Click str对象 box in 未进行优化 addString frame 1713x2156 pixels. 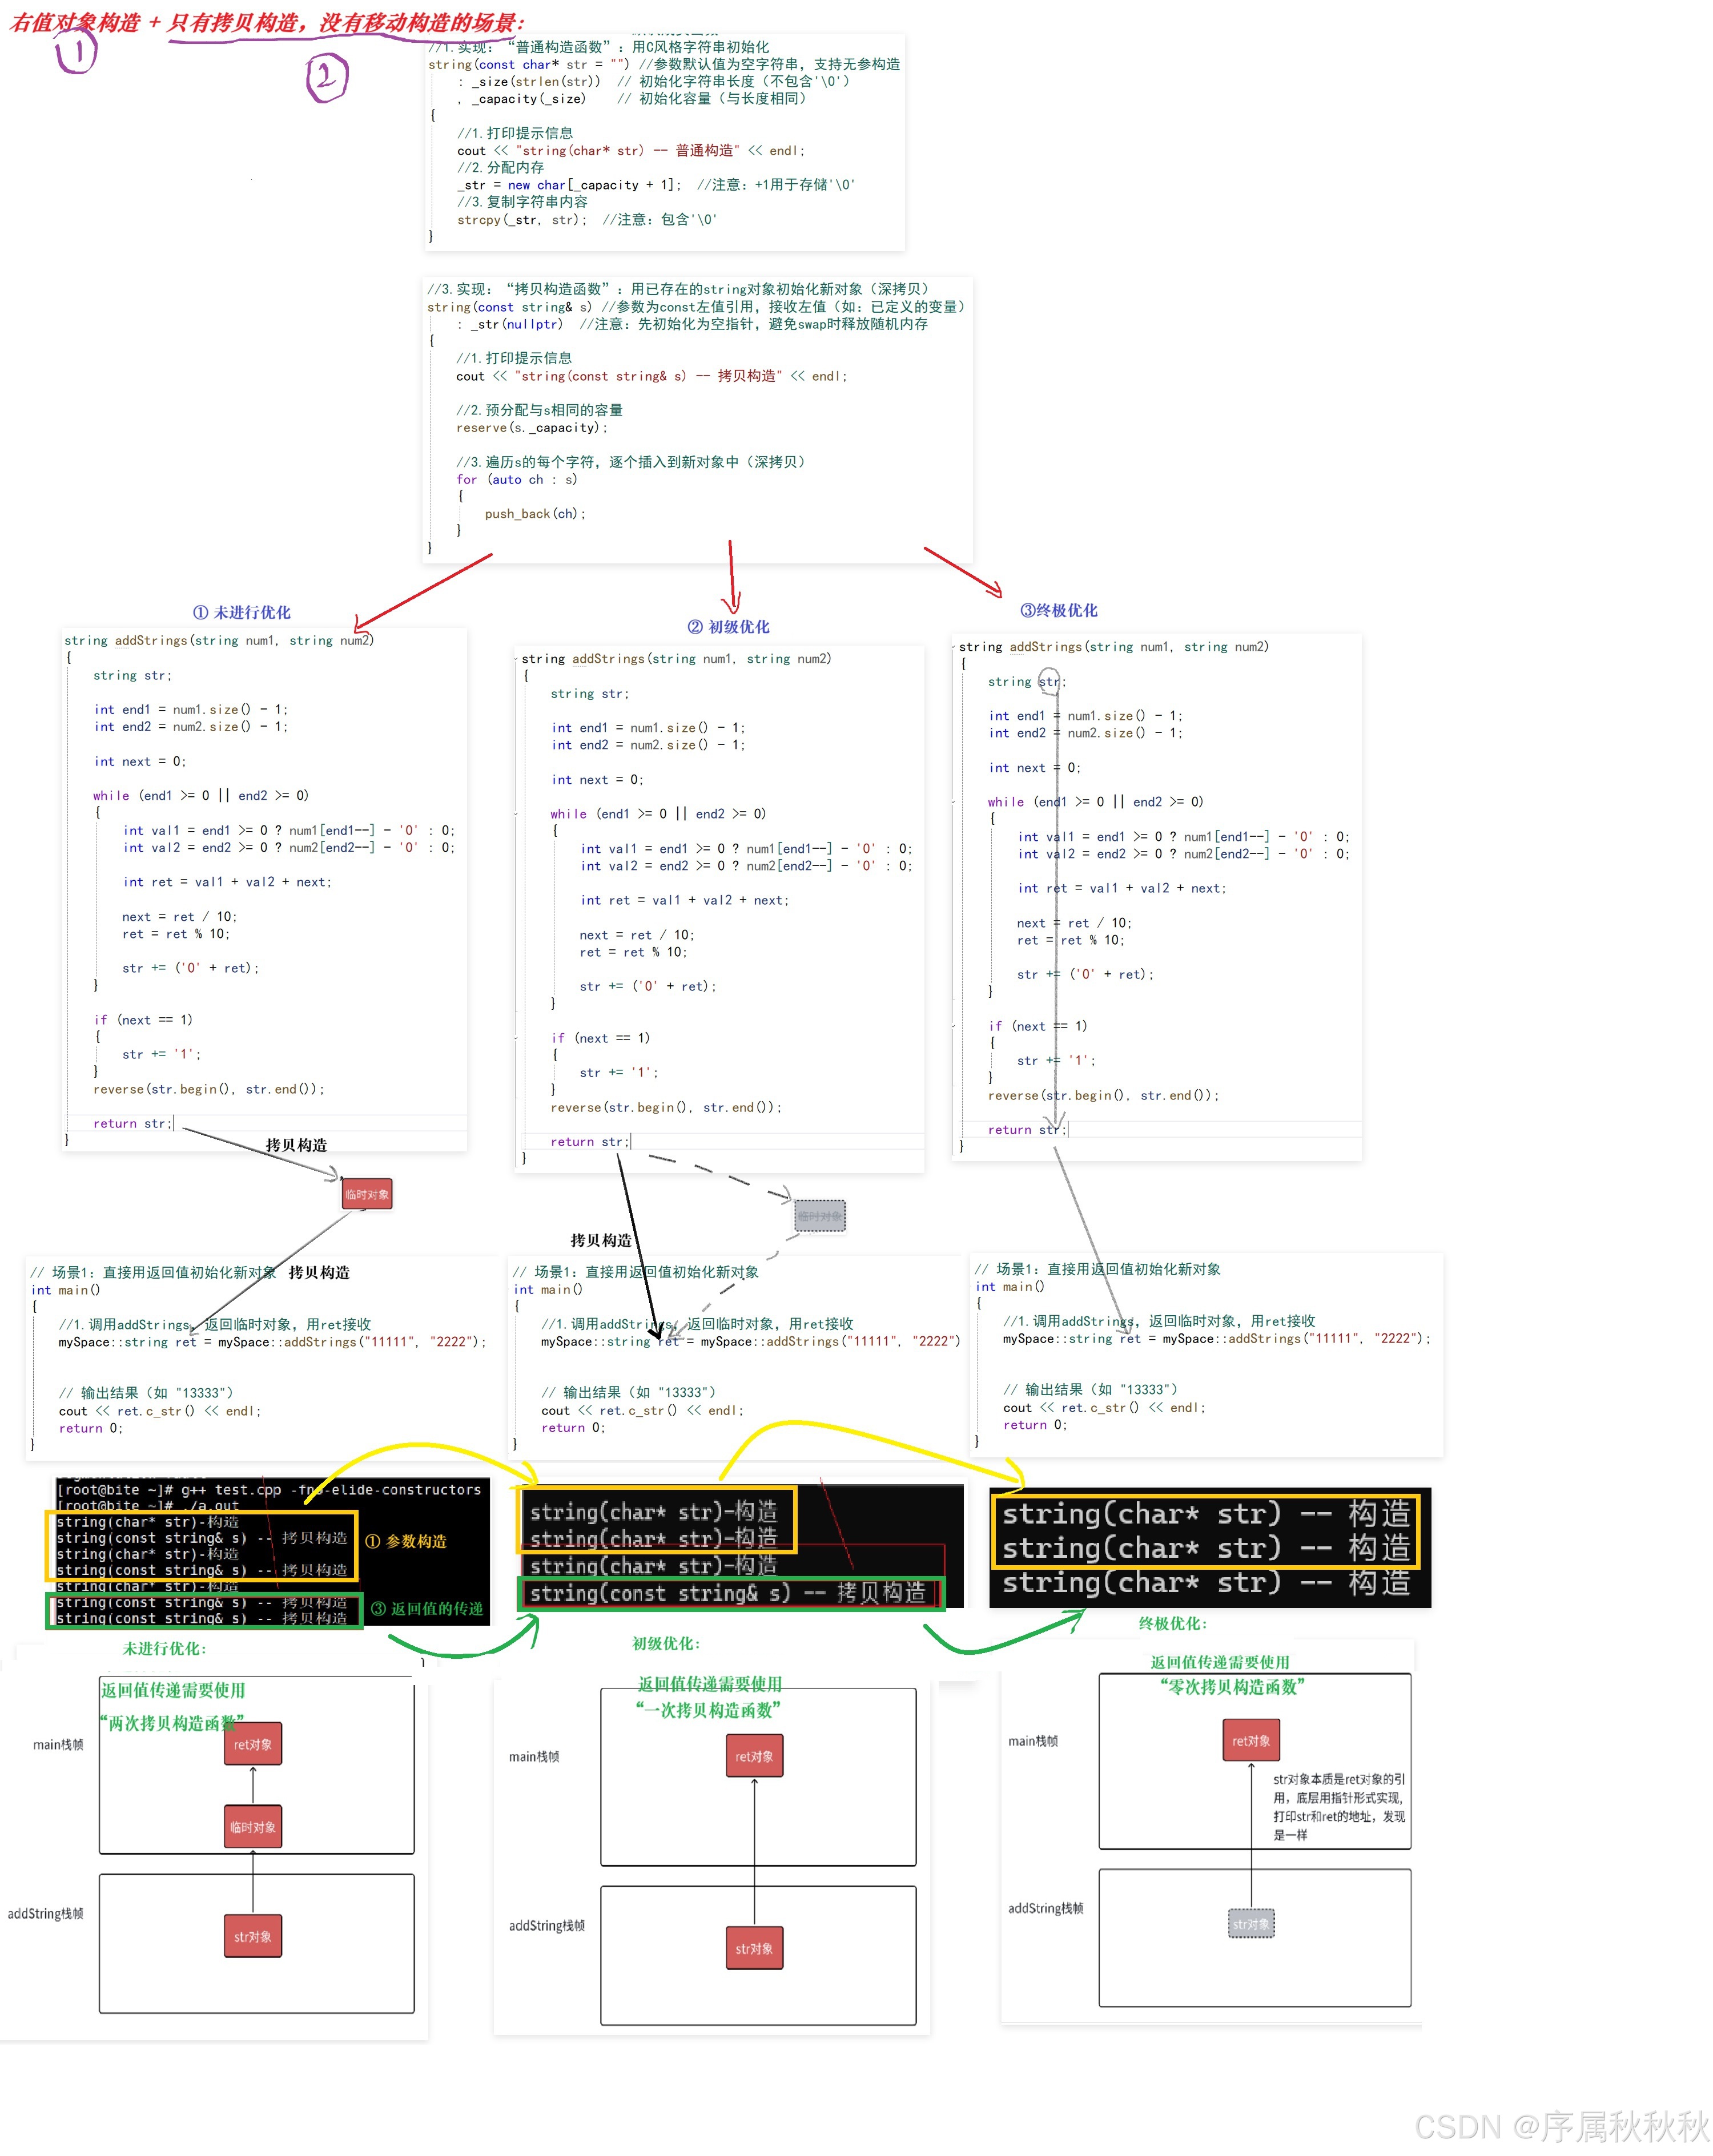pos(252,1936)
